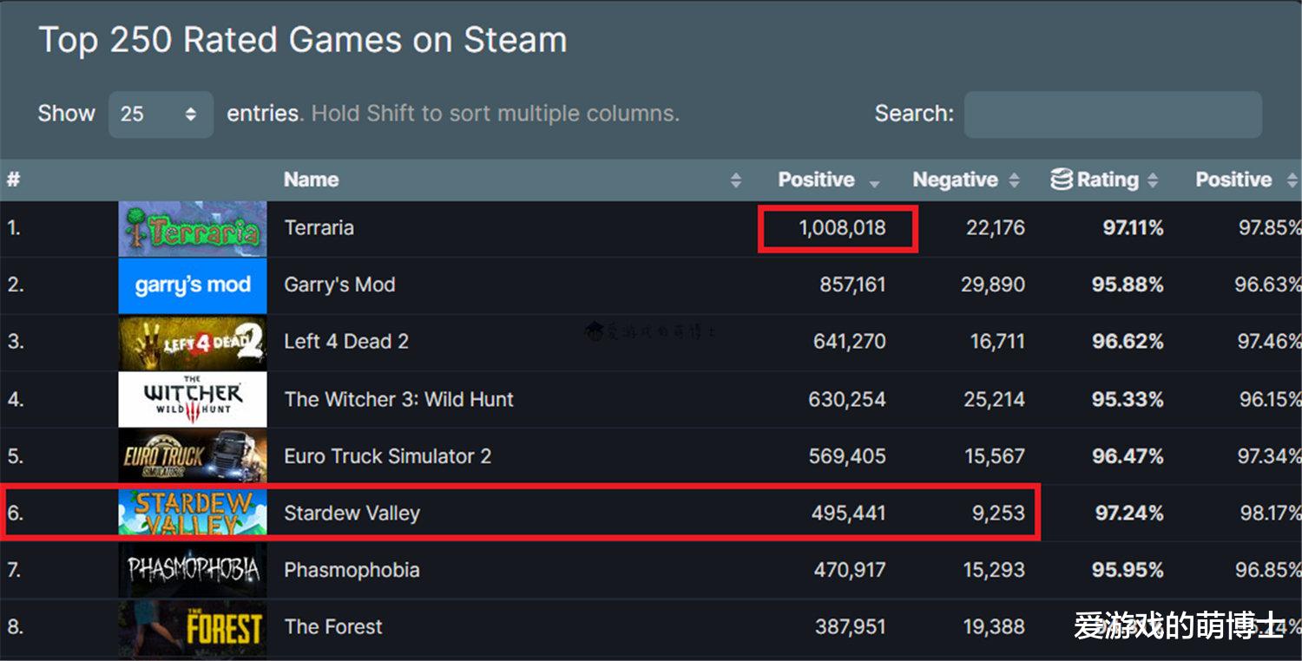Click The Forest logo thumbnail

coord(193,627)
